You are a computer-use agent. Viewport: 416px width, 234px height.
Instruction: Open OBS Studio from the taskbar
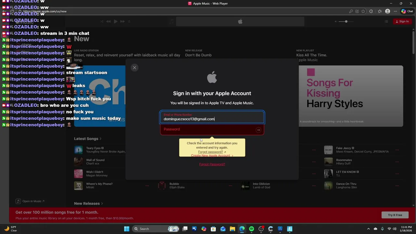tap(261, 229)
